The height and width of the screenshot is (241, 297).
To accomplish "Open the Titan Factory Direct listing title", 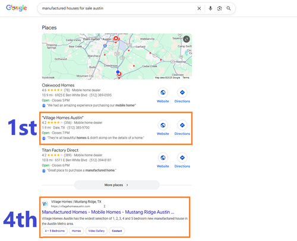I will tap(60, 150).
